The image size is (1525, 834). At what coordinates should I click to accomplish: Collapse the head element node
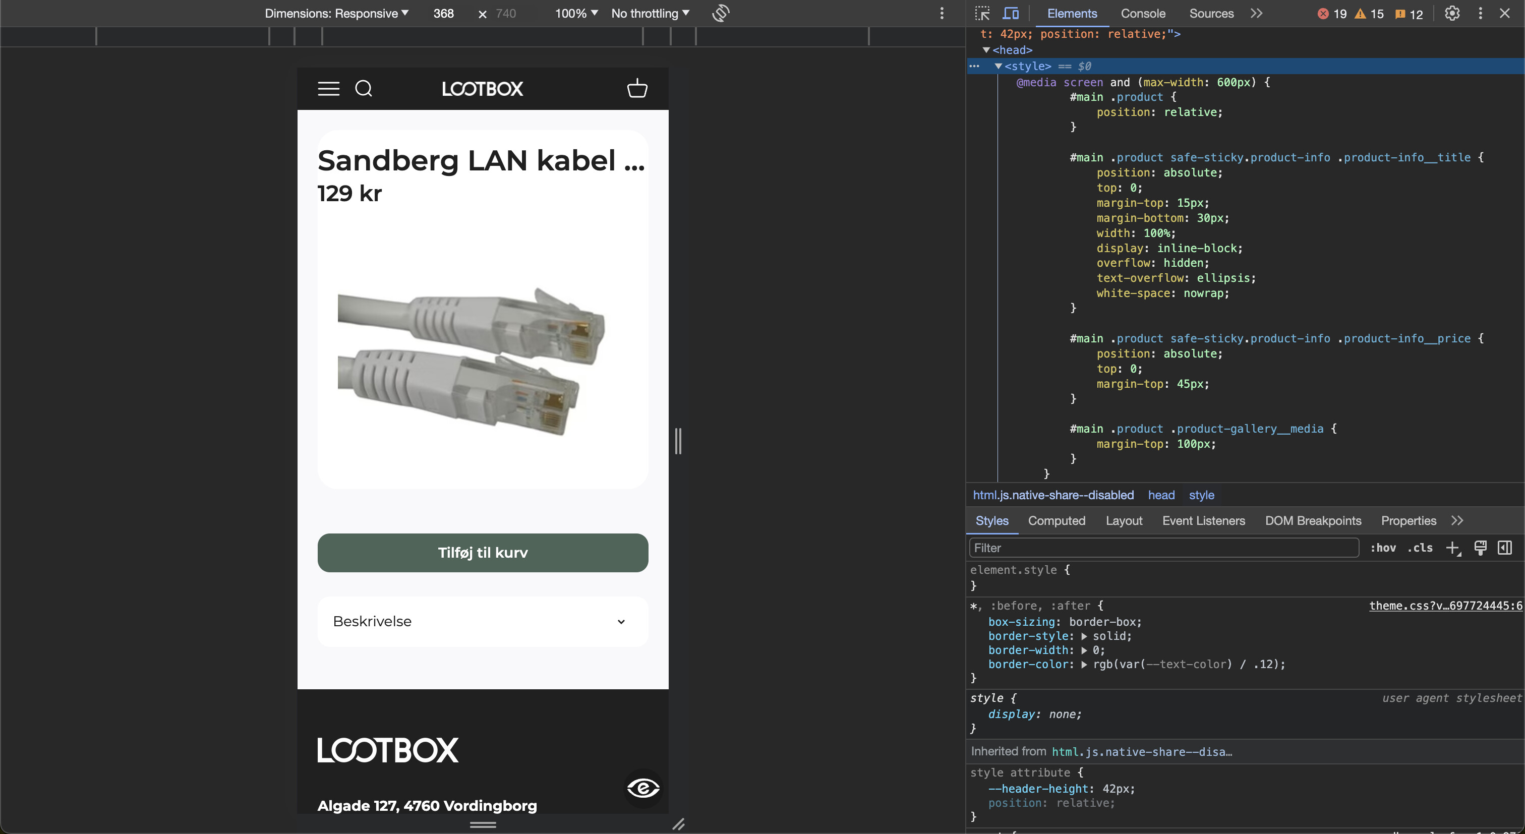986,50
